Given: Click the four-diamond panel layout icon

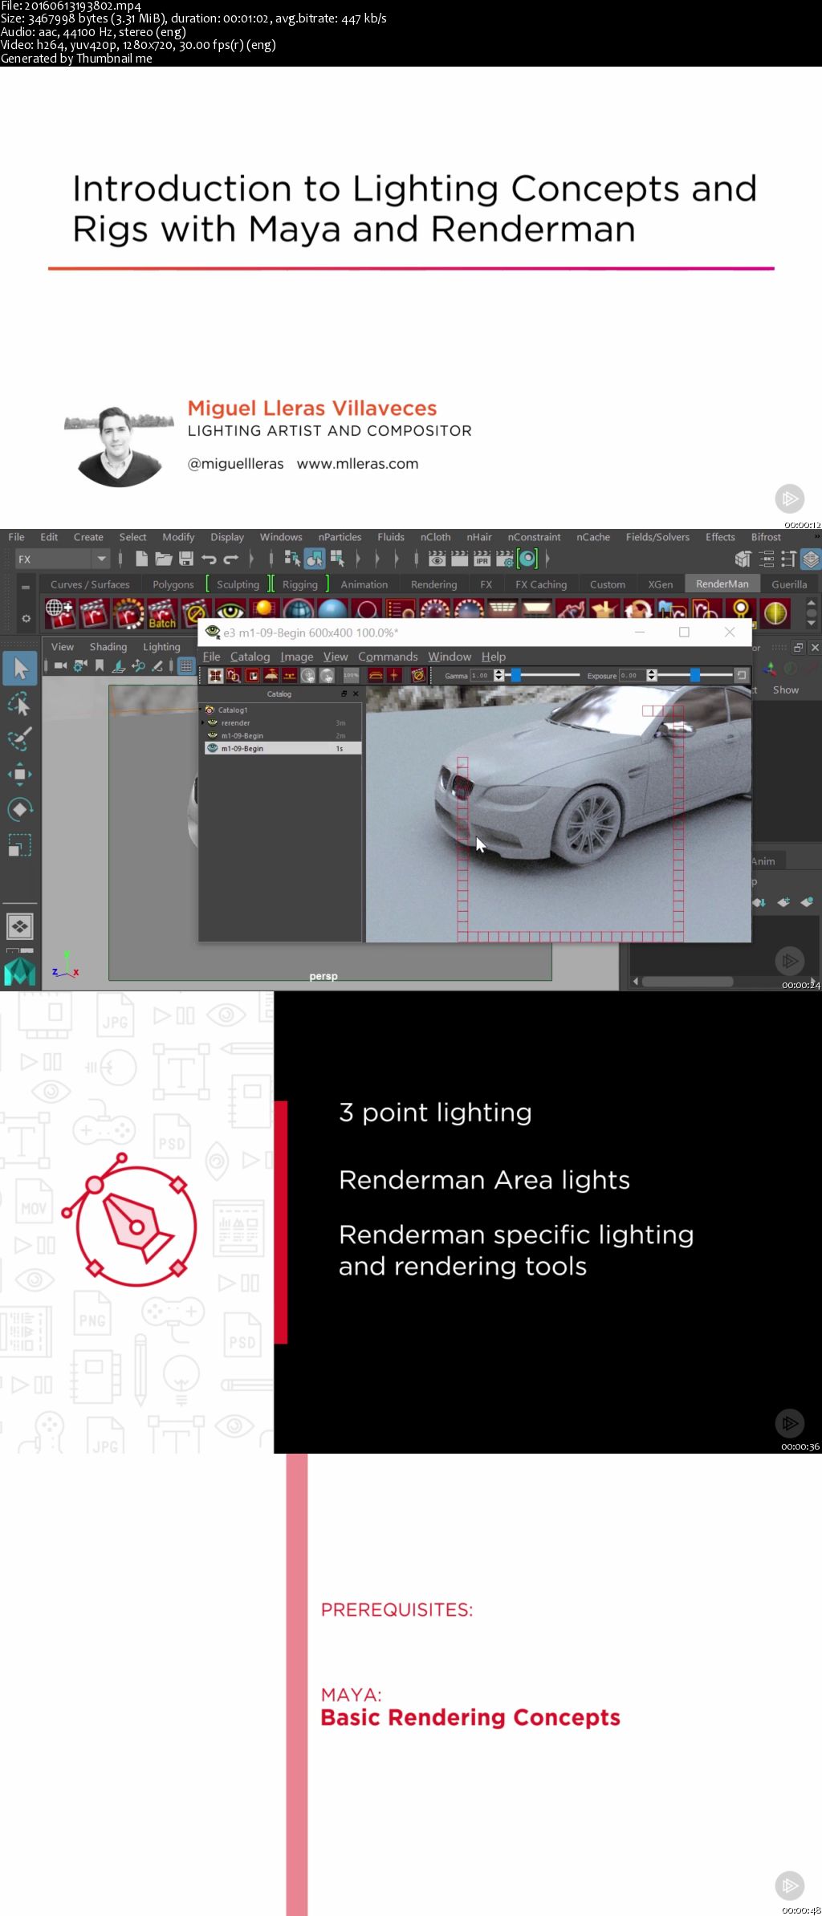Looking at the screenshot, I should 20,927.
